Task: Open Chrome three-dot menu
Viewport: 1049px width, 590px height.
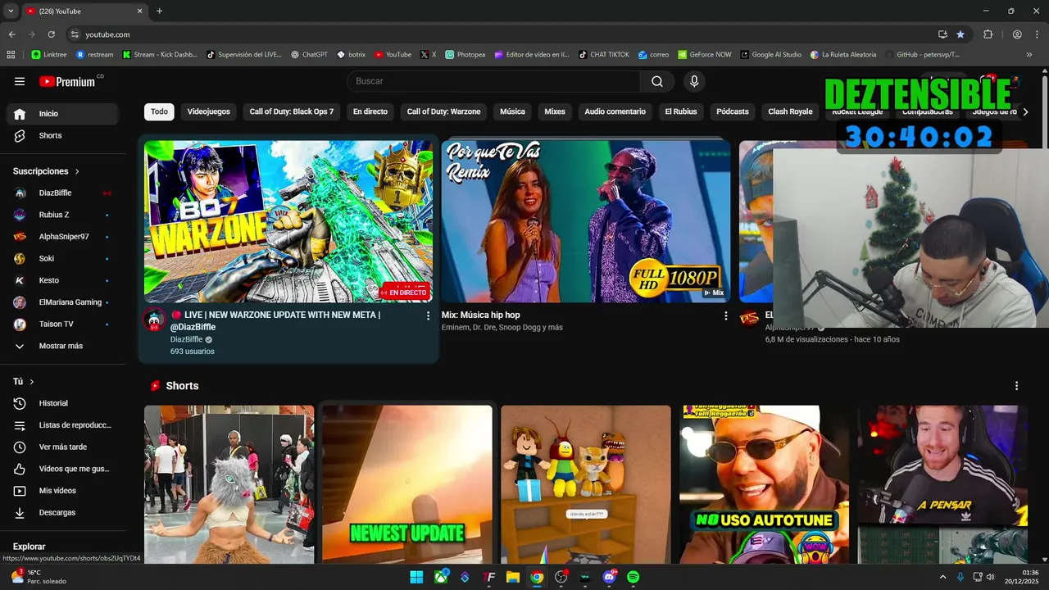Action: pyautogui.click(x=1036, y=34)
